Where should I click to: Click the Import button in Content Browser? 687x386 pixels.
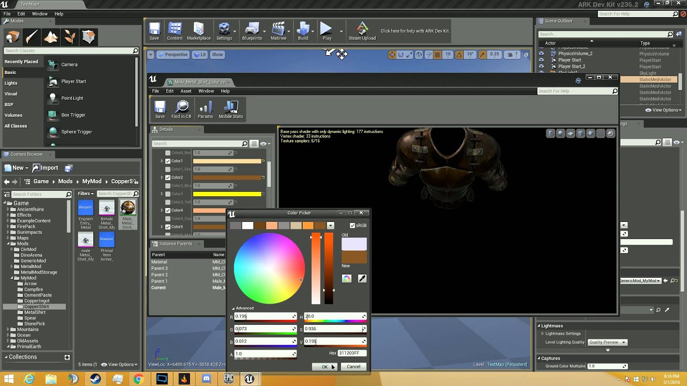click(45, 168)
